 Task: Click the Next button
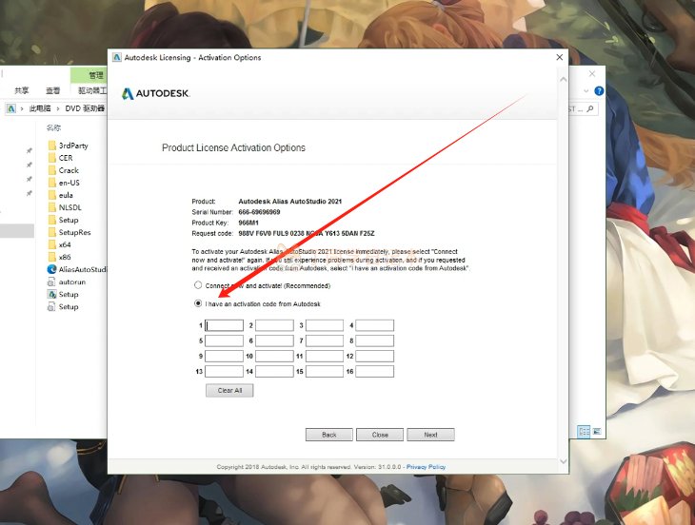tap(430, 435)
